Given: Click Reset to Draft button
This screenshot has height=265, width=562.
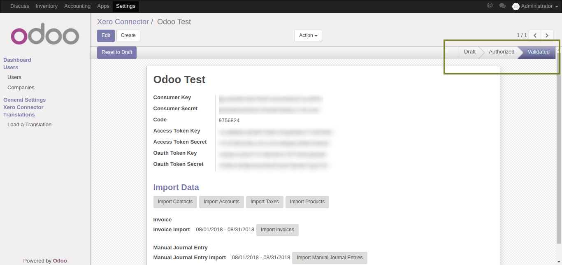Looking at the screenshot, I should [x=117, y=52].
